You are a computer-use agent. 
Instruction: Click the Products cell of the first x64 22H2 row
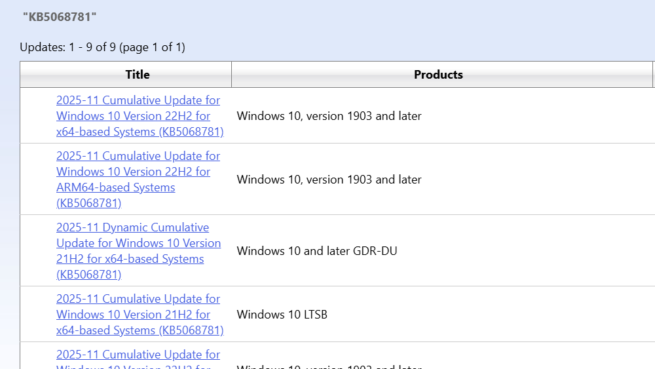coord(329,116)
